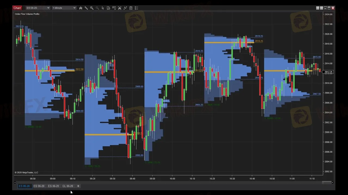This screenshot has width=348, height=195.
Task: Switch to the CL 06-20 tab
Action: (68, 186)
